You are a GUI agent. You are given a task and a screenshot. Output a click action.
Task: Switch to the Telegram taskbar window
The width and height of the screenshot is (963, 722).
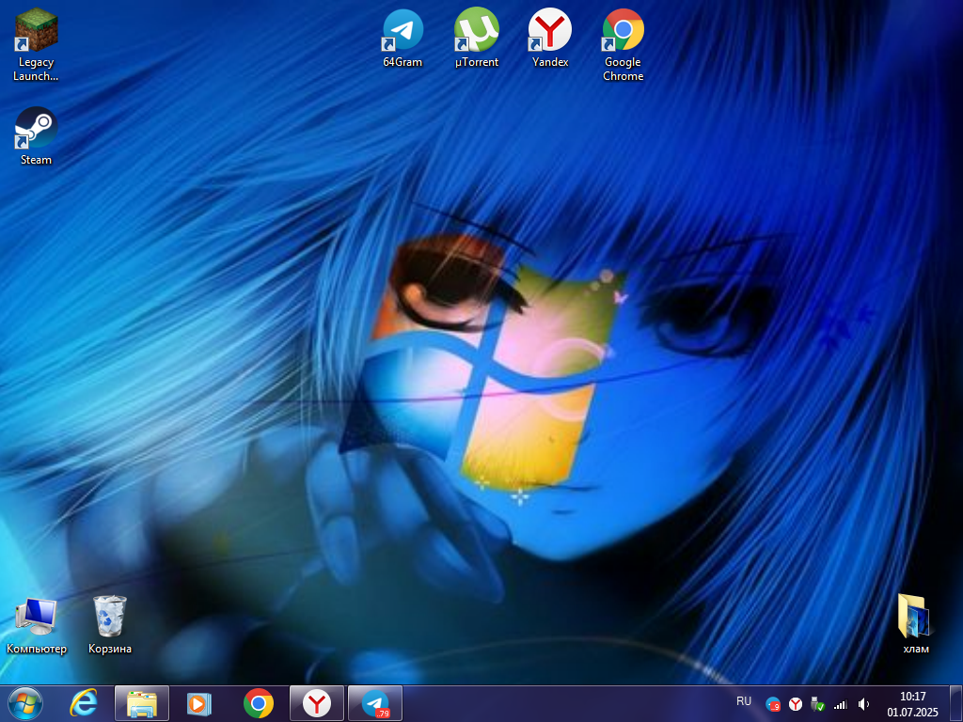click(x=375, y=703)
